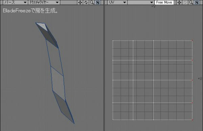Select the zoom magnifier in the UV viewport

click(191, 2)
